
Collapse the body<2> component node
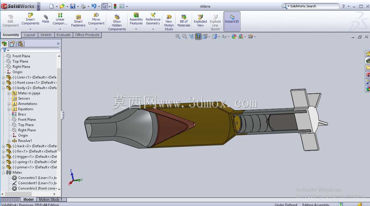click(4, 88)
